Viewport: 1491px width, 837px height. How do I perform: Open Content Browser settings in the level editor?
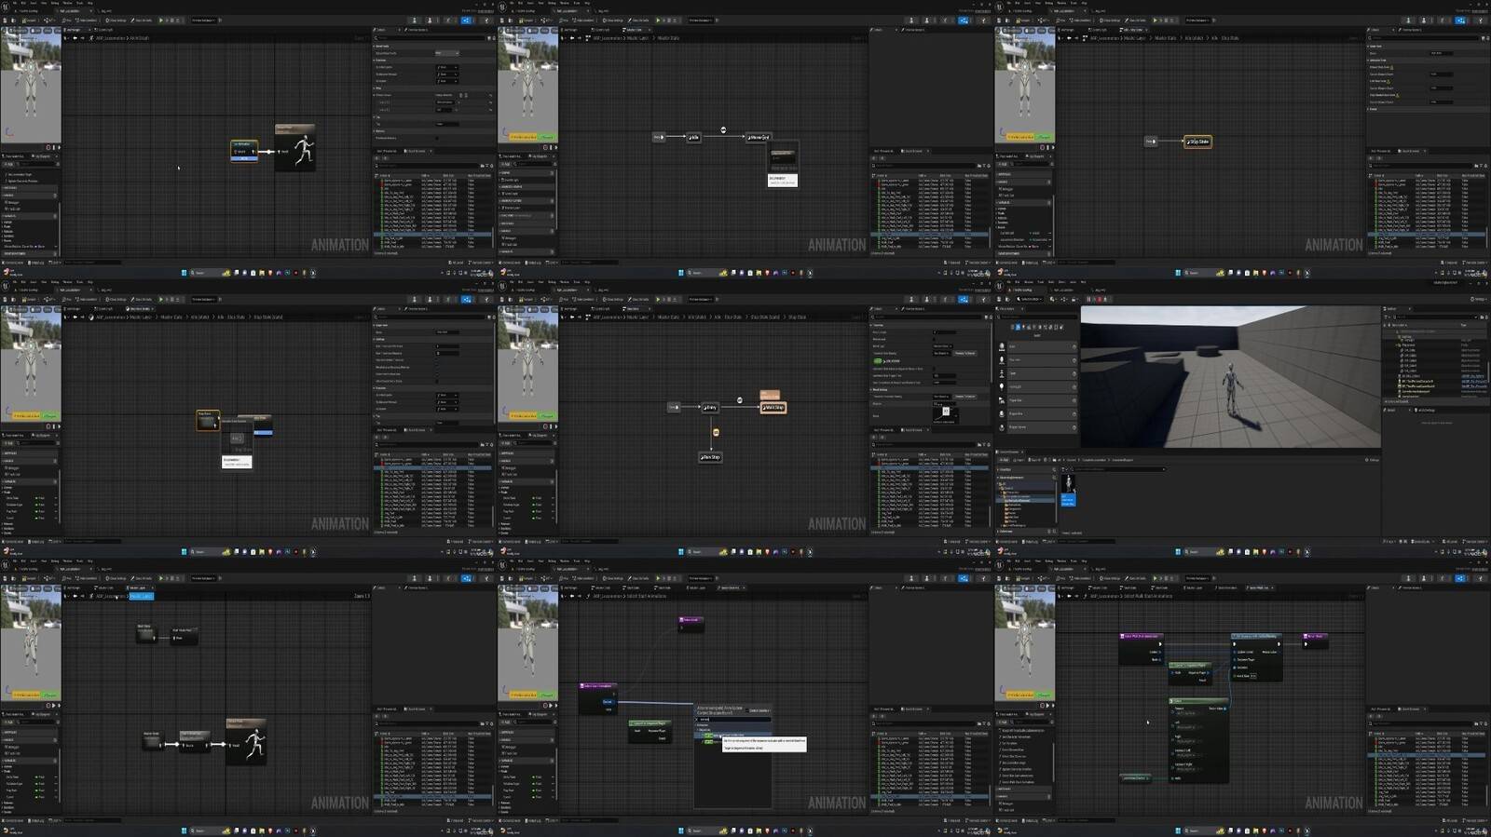[1372, 460]
